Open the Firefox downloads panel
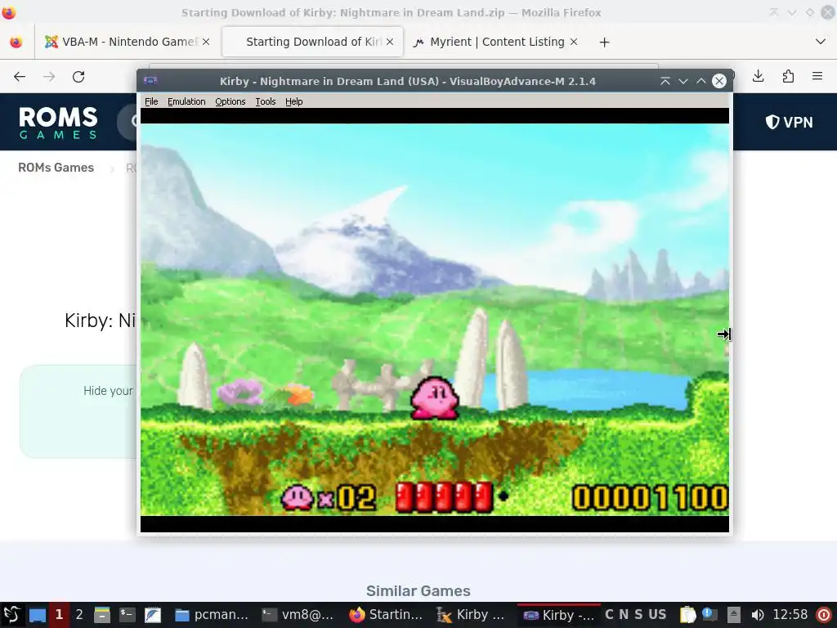 (x=758, y=76)
